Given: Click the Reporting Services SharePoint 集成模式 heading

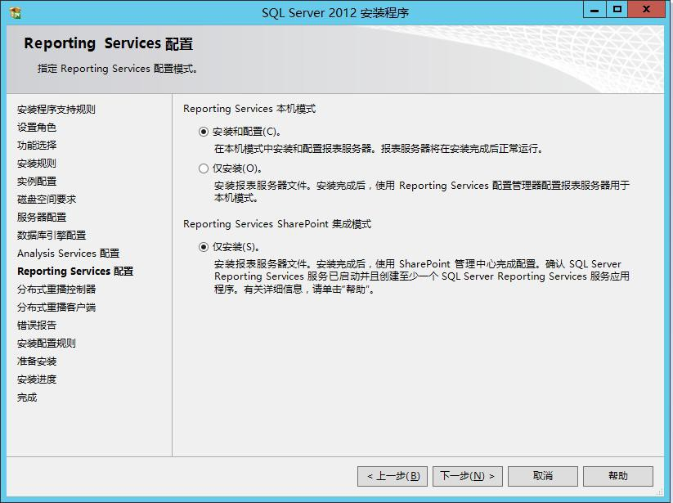Looking at the screenshot, I should (x=277, y=224).
